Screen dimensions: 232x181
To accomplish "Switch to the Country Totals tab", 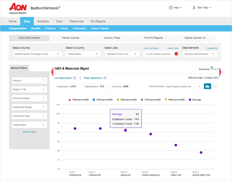I will (112, 38).
